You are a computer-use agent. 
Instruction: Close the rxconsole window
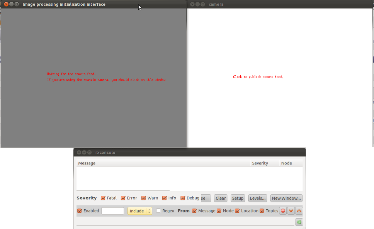tap(79, 153)
